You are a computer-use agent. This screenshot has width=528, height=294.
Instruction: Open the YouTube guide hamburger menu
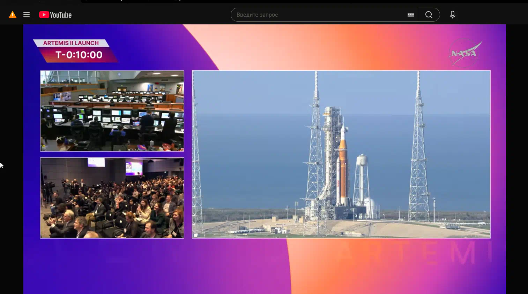click(x=27, y=15)
